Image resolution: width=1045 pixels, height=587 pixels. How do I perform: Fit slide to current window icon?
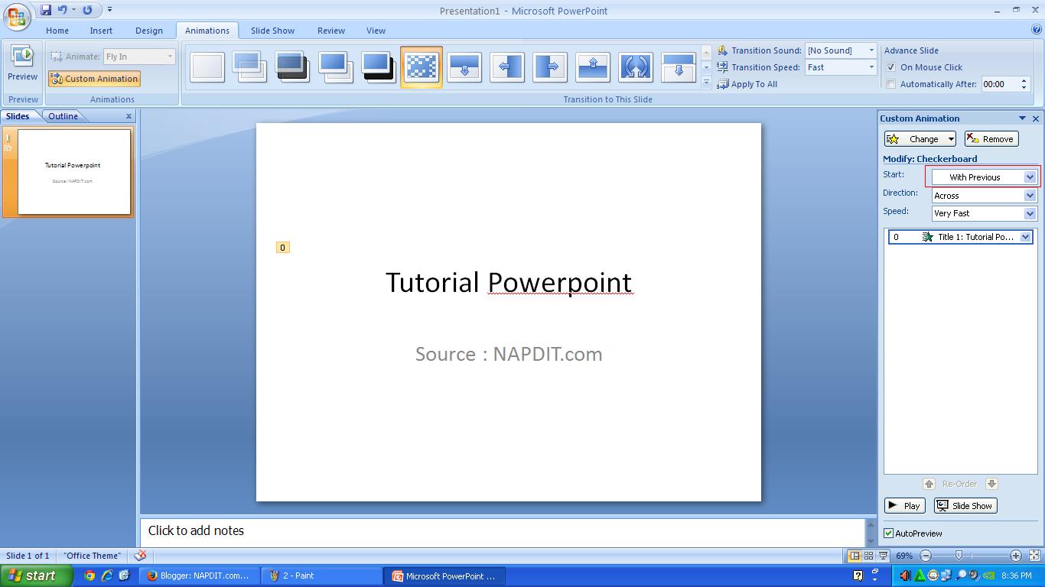[x=1035, y=556]
